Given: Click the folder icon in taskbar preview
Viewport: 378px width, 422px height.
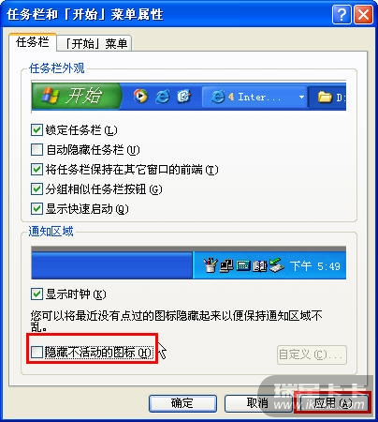Looking at the screenshot, I should [x=325, y=97].
